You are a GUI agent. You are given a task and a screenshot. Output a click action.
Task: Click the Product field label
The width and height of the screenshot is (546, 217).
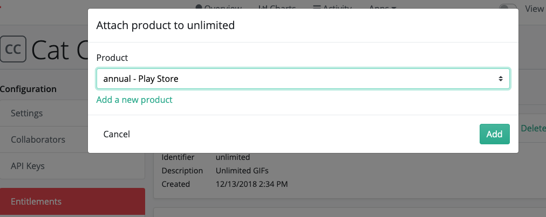[112, 58]
